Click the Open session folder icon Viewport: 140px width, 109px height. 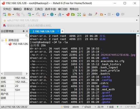(10, 15)
